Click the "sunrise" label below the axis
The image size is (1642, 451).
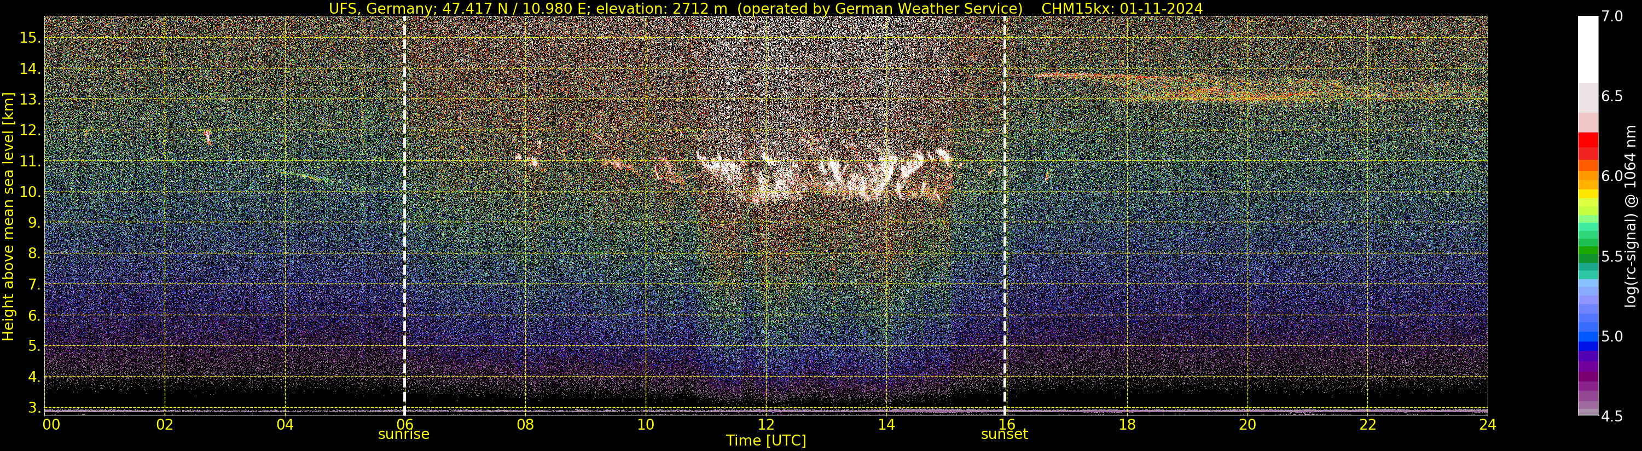[x=403, y=435]
